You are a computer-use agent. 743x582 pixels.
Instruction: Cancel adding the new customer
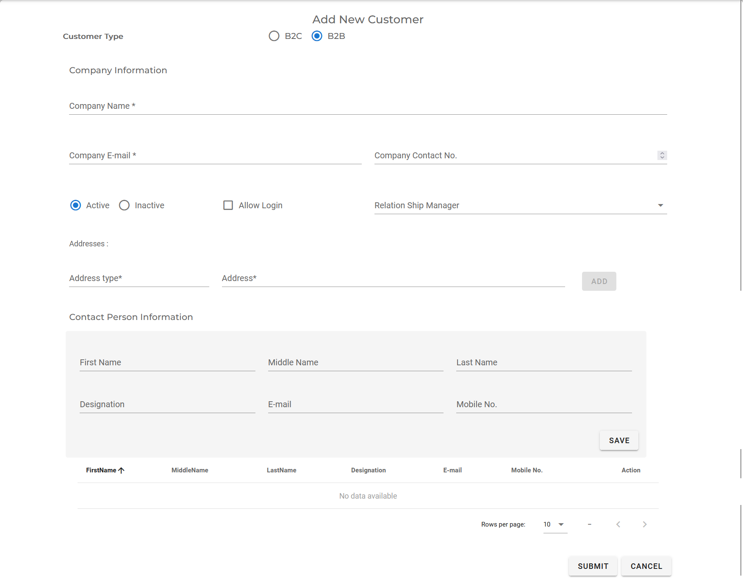pos(646,566)
